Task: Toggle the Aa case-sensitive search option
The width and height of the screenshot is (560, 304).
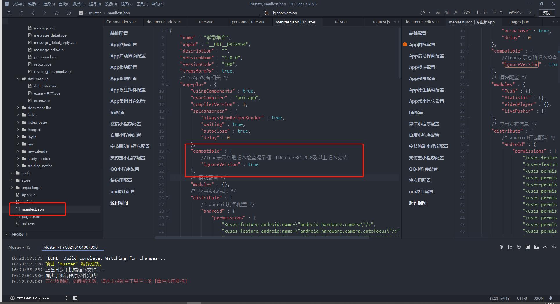Action: (438, 13)
